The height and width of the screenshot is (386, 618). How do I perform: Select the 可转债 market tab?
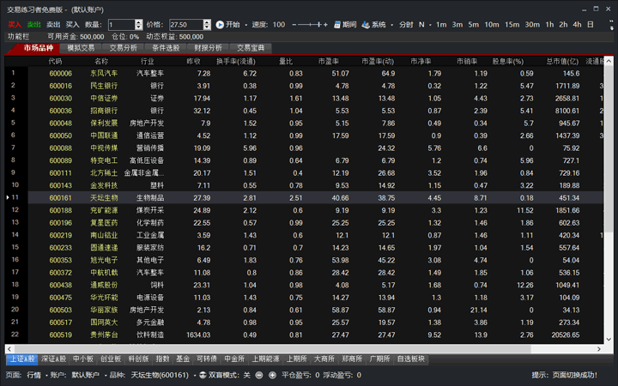coord(207,359)
